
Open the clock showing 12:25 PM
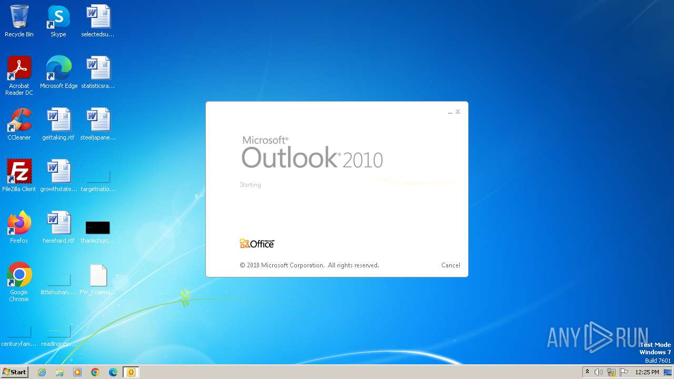[x=647, y=372]
